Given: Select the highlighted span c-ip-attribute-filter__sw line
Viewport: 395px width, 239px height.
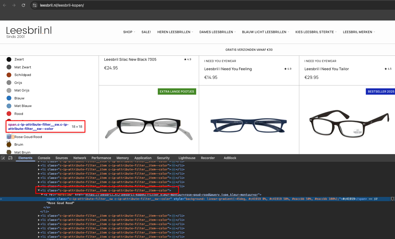Looking at the screenshot, I should 197,199.
